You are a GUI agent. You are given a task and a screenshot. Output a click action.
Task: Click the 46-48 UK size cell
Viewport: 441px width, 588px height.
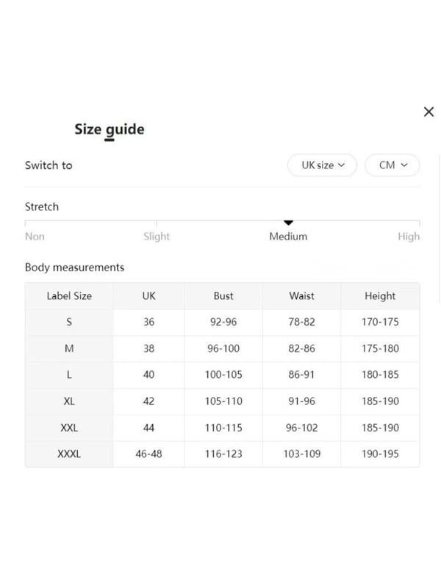point(149,453)
